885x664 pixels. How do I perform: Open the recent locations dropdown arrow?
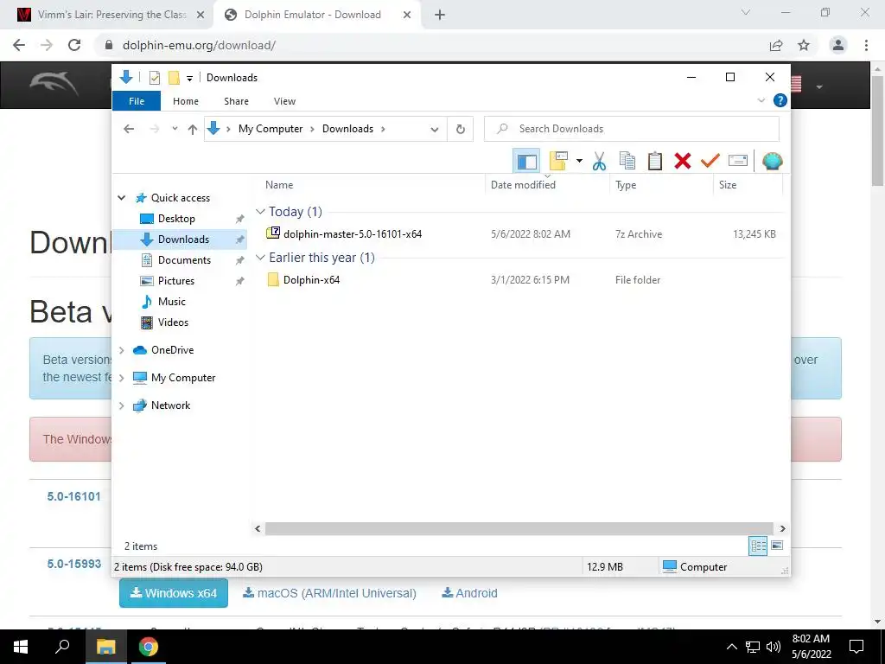tap(175, 129)
